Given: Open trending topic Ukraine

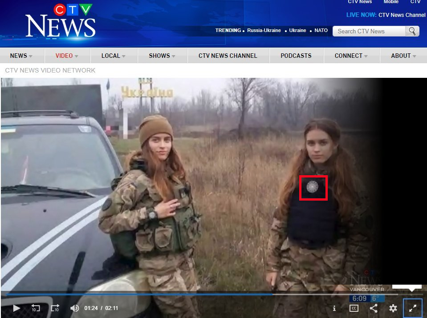Looking at the screenshot, I should [297, 31].
